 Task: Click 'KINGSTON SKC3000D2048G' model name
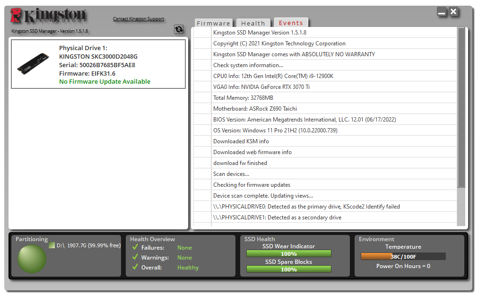click(x=98, y=56)
